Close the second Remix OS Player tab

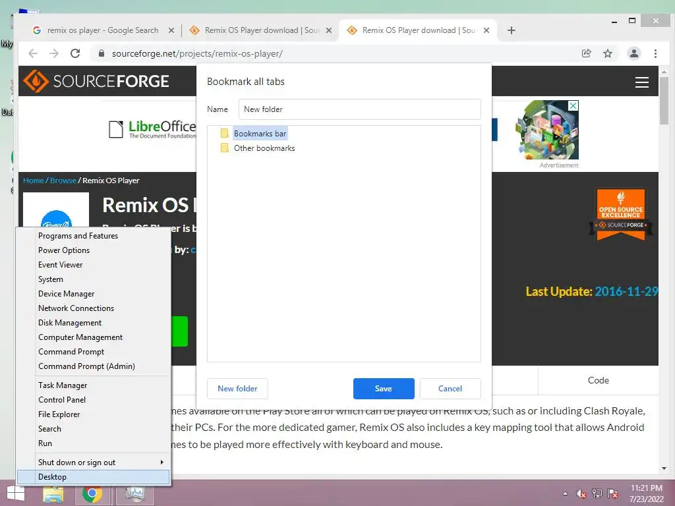[x=328, y=30]
